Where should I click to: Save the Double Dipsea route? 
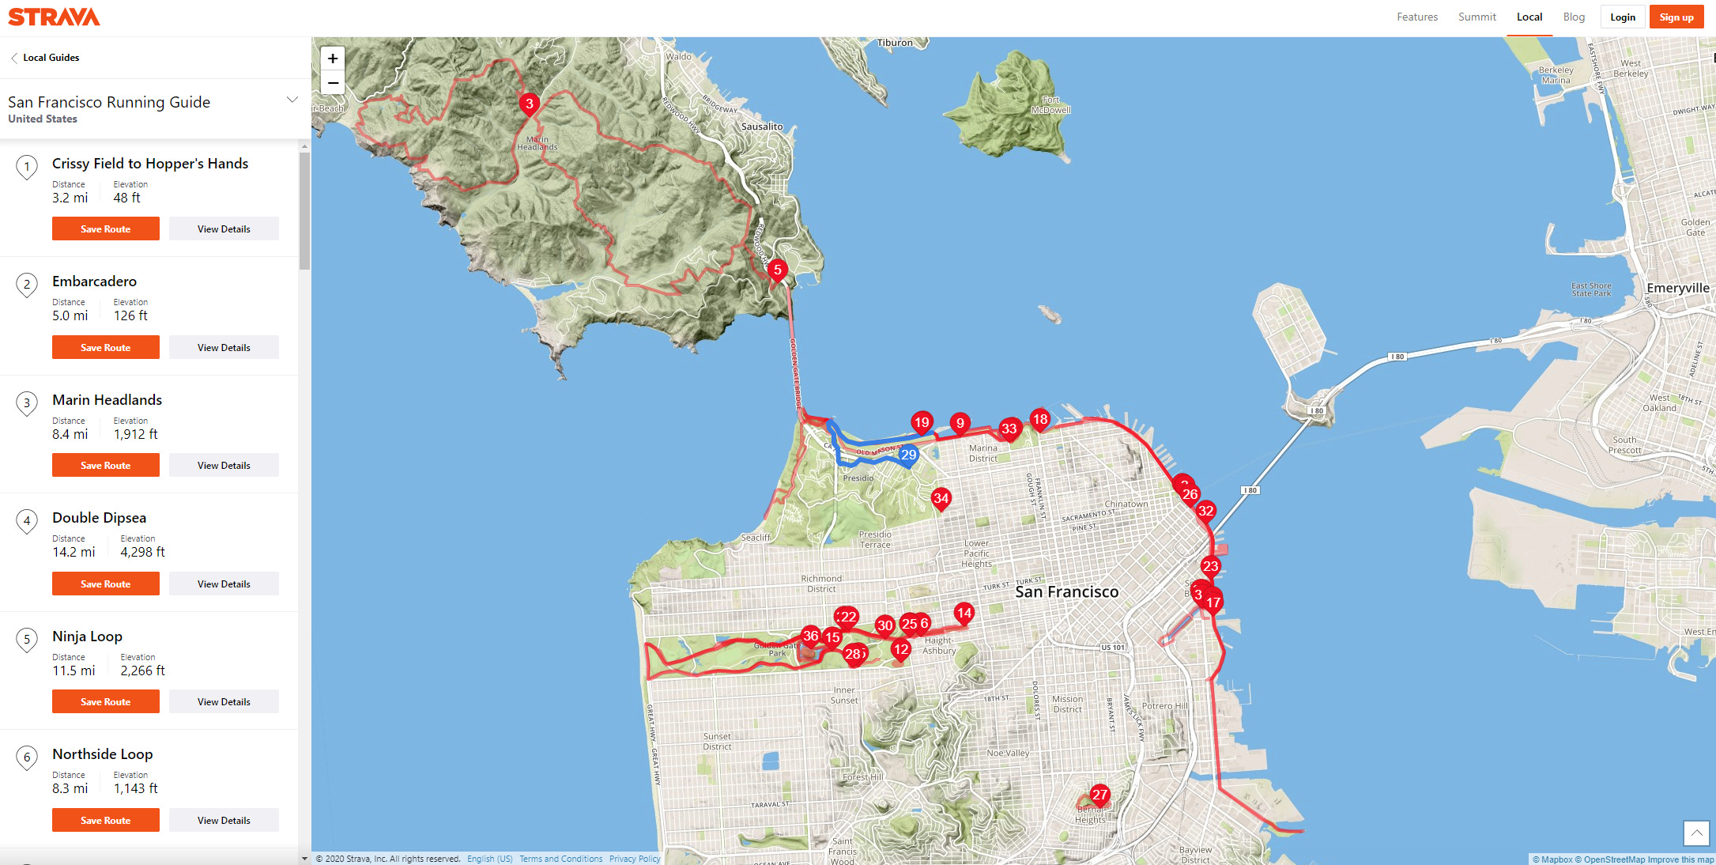pos(106,584)
